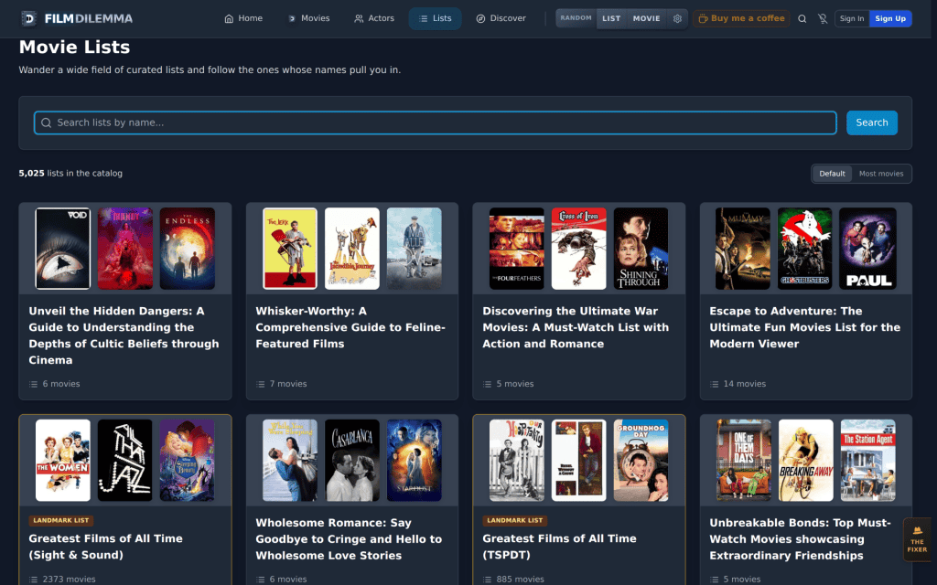Click The Endless poster

(x=187, y=249)
